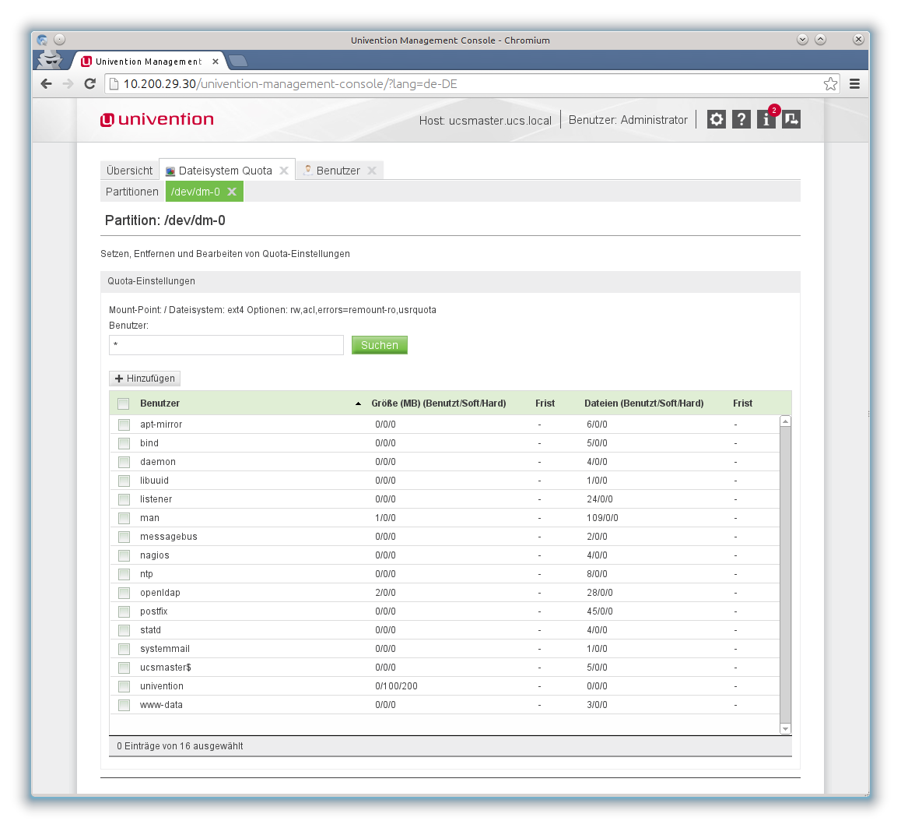This screenshot has width=901, height=828.
Task: Go to the Partitionen tab
Action: click(x=132, y=192)
